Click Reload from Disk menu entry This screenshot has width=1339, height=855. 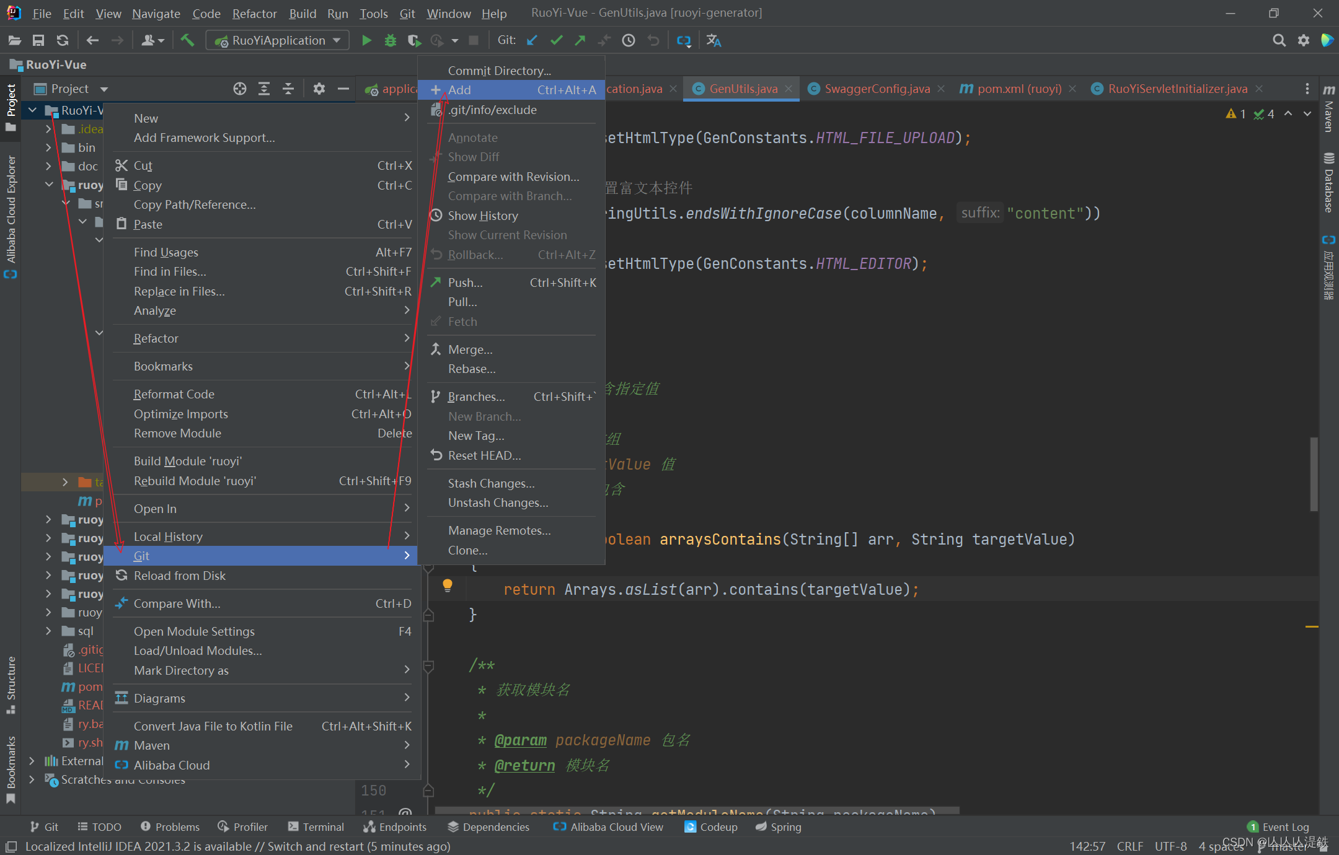[x=180, y=576]
